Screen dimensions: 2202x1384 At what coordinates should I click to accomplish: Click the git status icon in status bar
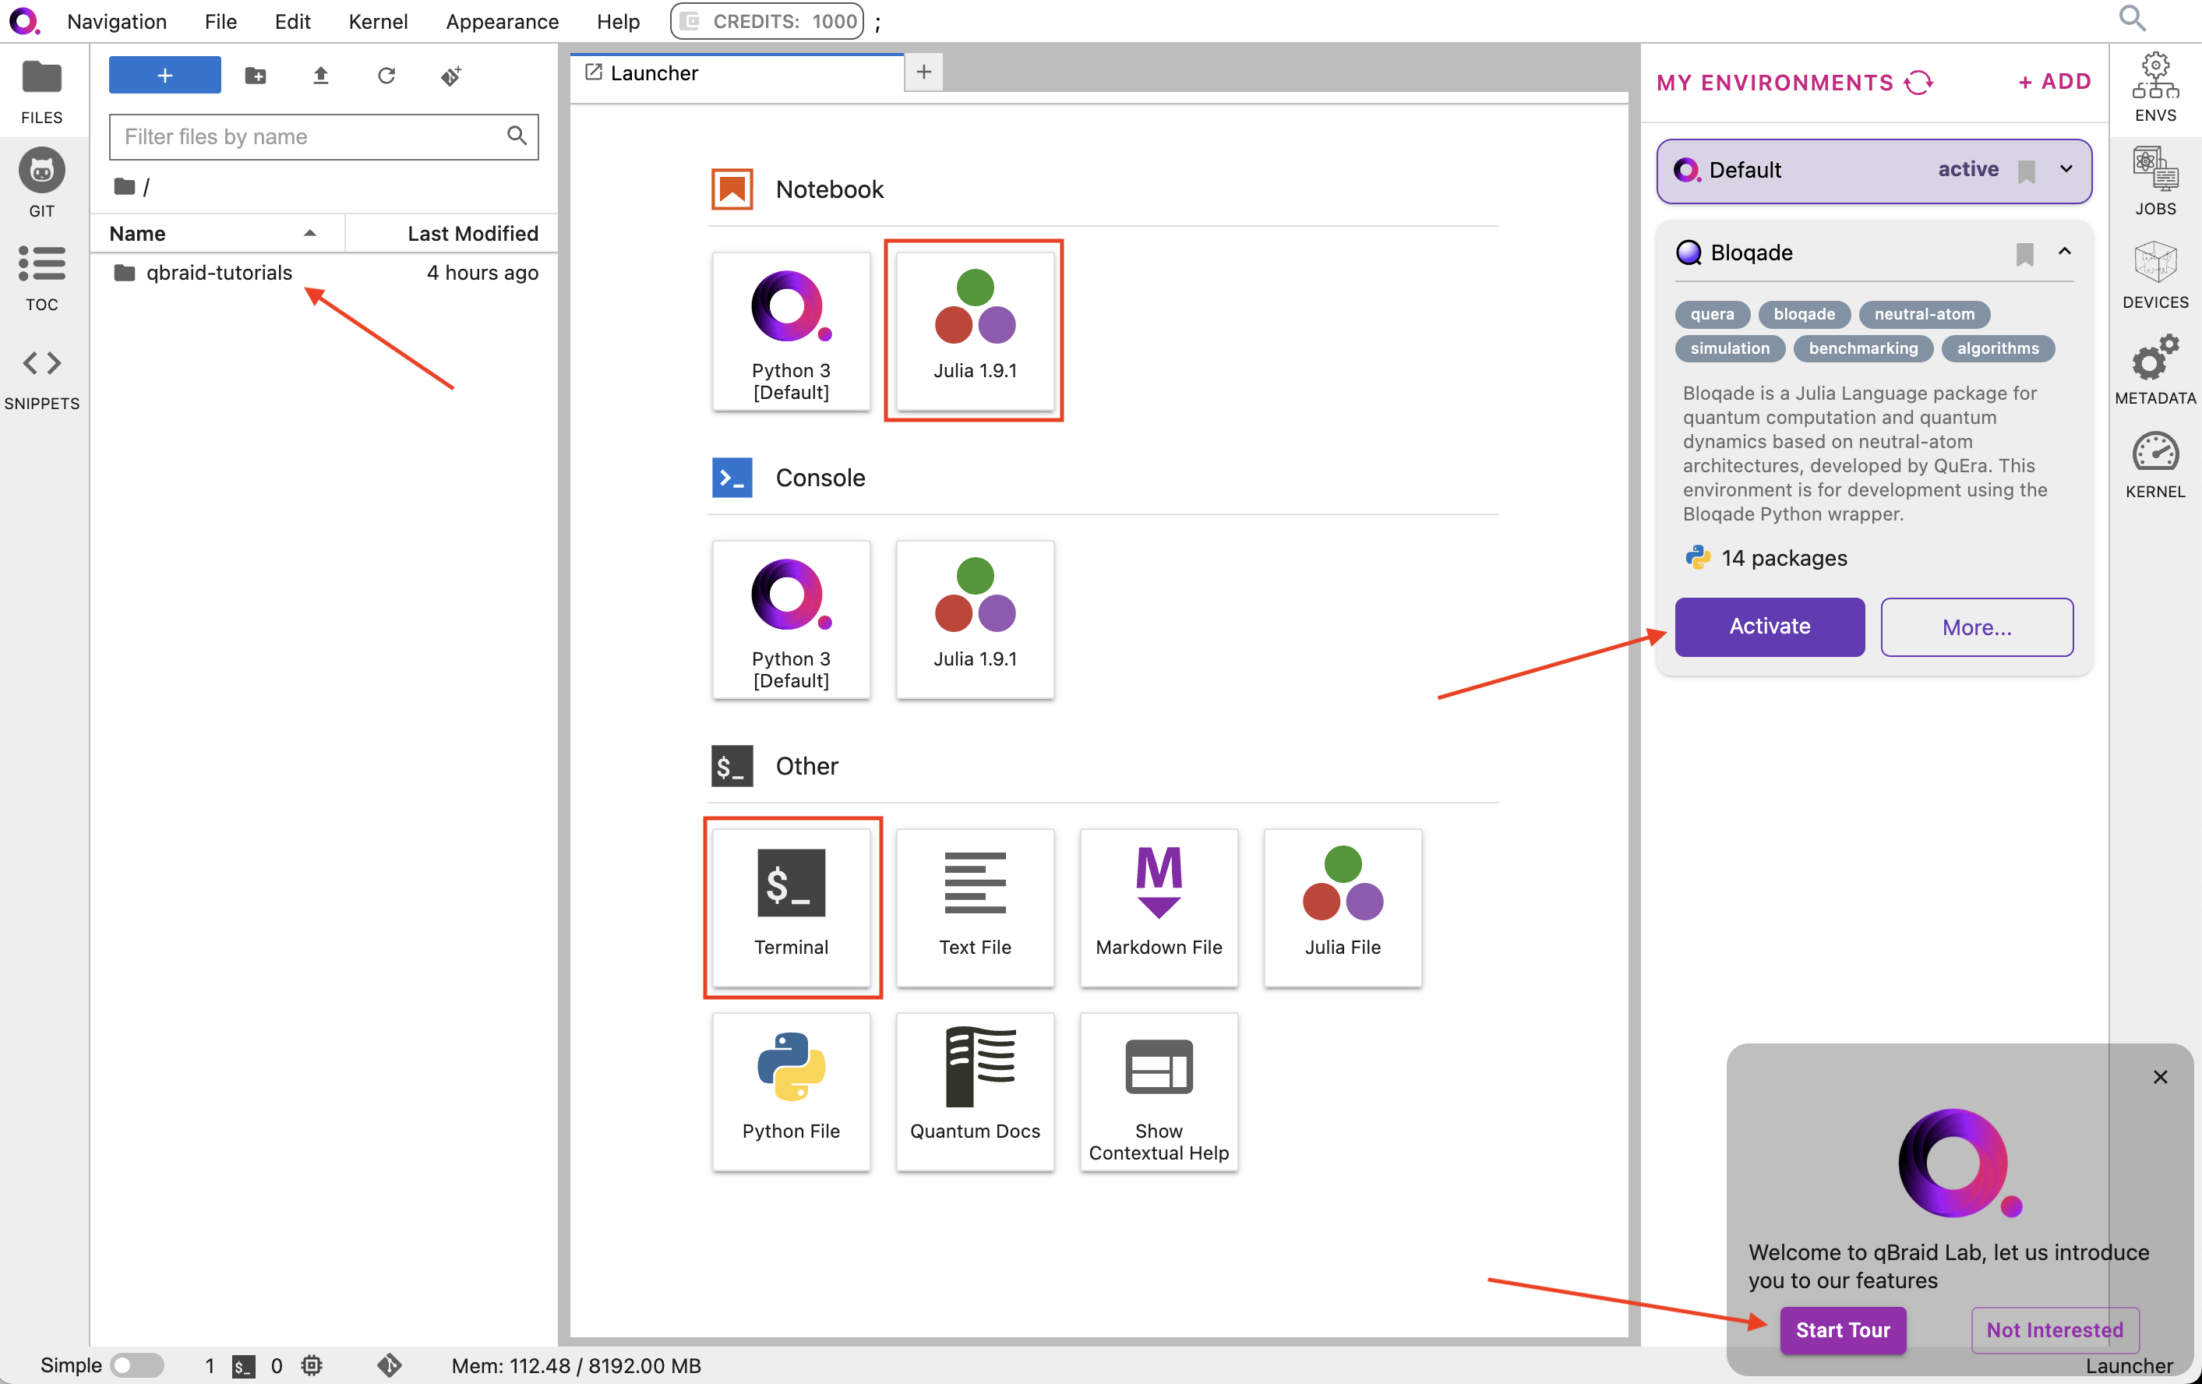click(389, 1366)
